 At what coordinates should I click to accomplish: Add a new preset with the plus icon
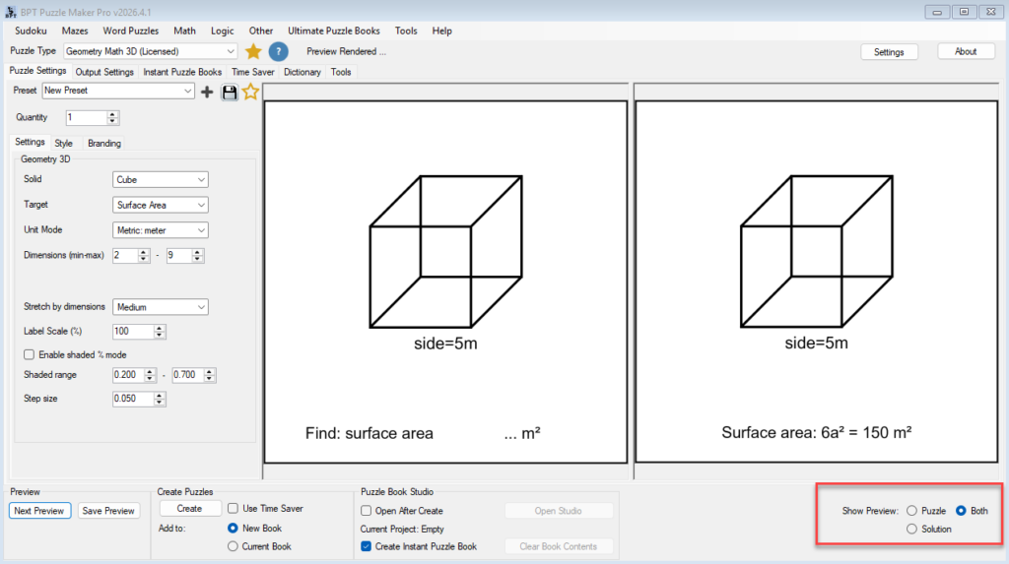(207, 92)
